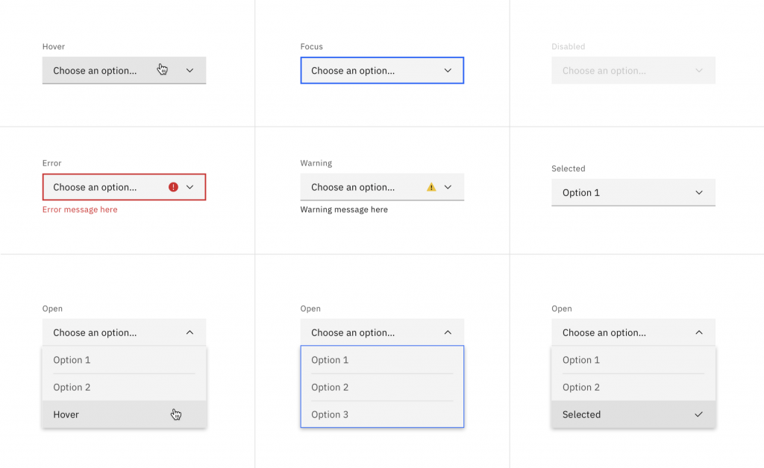764x468 pixels.
Task: Click the down chevron in Error dropdown
Action: coord(190,187)
